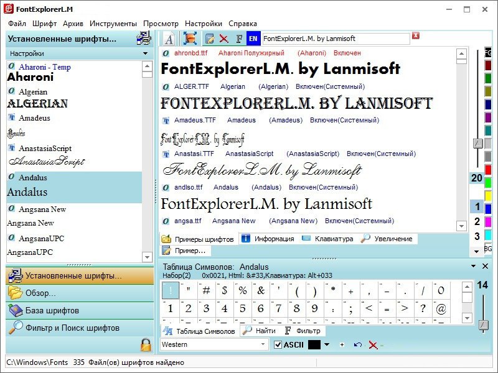The height and width of the screenshot is (373, 498).
Task: Select preset number 2
Action: coord(477,221)
